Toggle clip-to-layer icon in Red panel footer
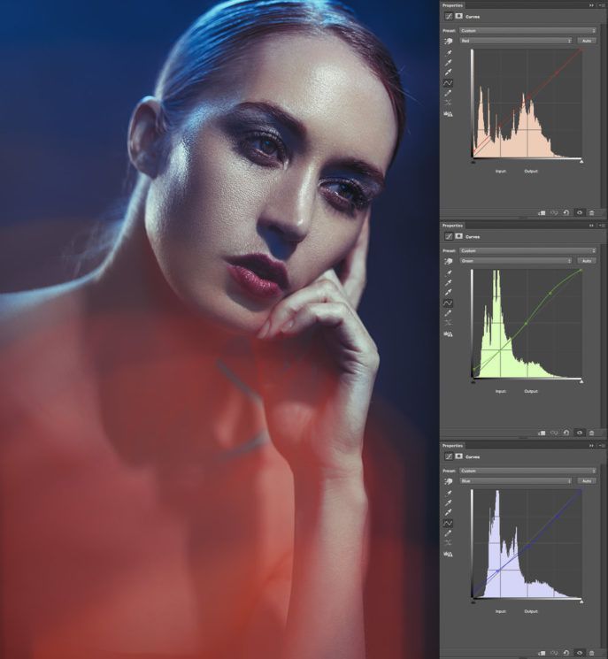 click(x=542, y=212)
